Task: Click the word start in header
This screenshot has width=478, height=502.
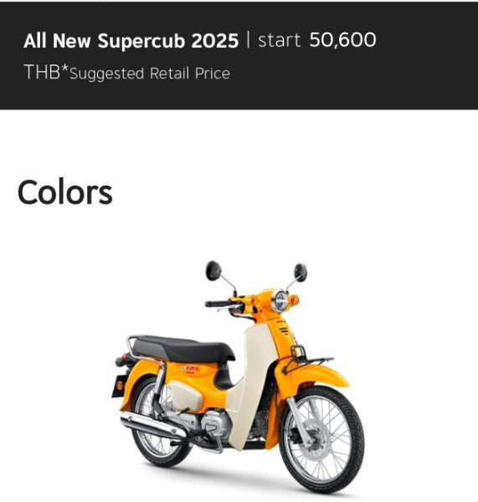Action: (279, 40)
